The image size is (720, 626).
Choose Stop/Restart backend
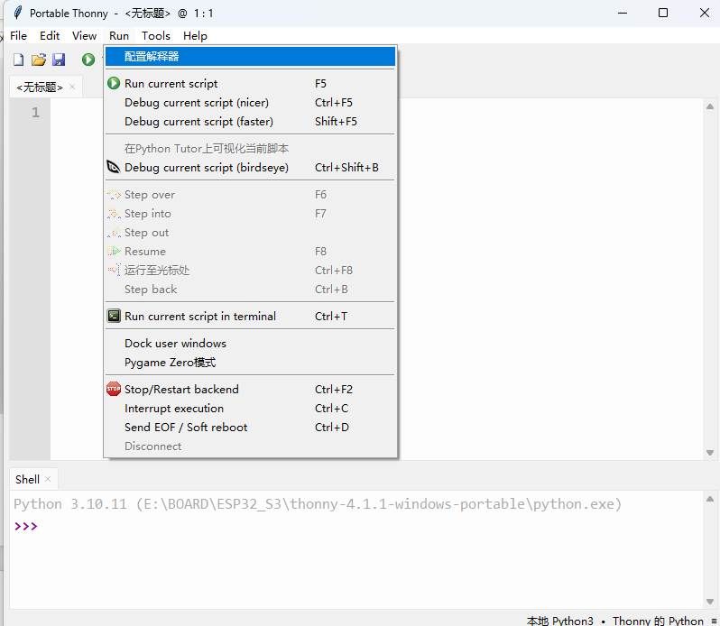(250, 389)
